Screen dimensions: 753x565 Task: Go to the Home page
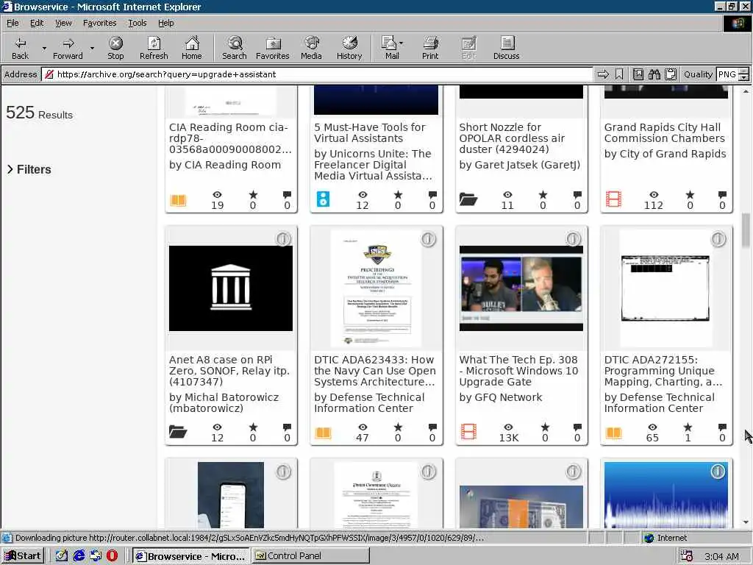click(192, 48)
